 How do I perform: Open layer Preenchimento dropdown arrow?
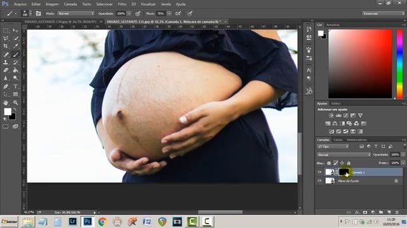(x=403, y=163)
